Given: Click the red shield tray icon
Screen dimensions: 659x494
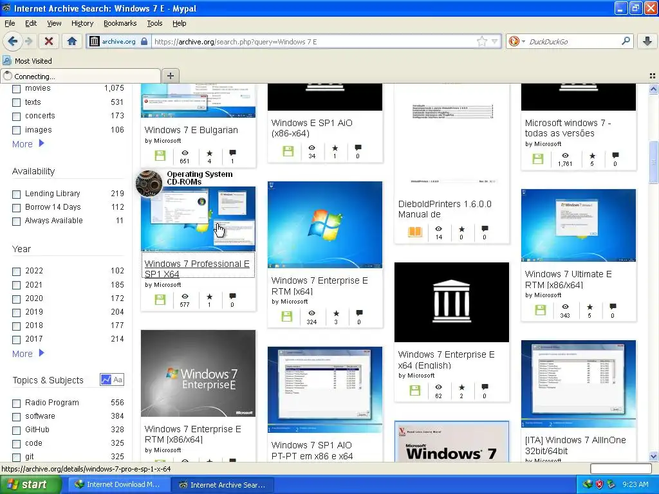Looking at the screenshot, I should (599, 484).
